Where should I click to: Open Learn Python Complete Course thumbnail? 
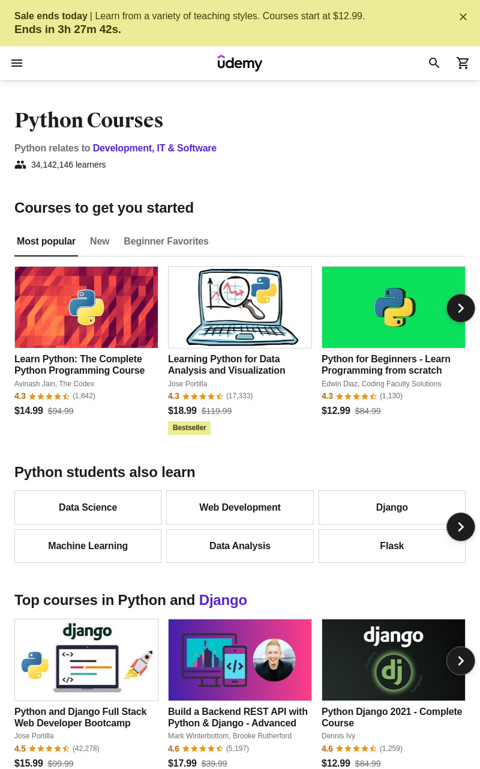86,307
